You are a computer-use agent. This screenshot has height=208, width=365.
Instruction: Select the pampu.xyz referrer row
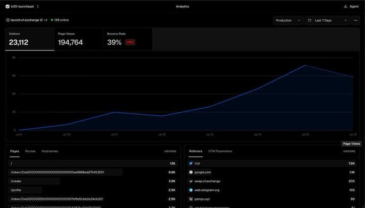point(272,199)
